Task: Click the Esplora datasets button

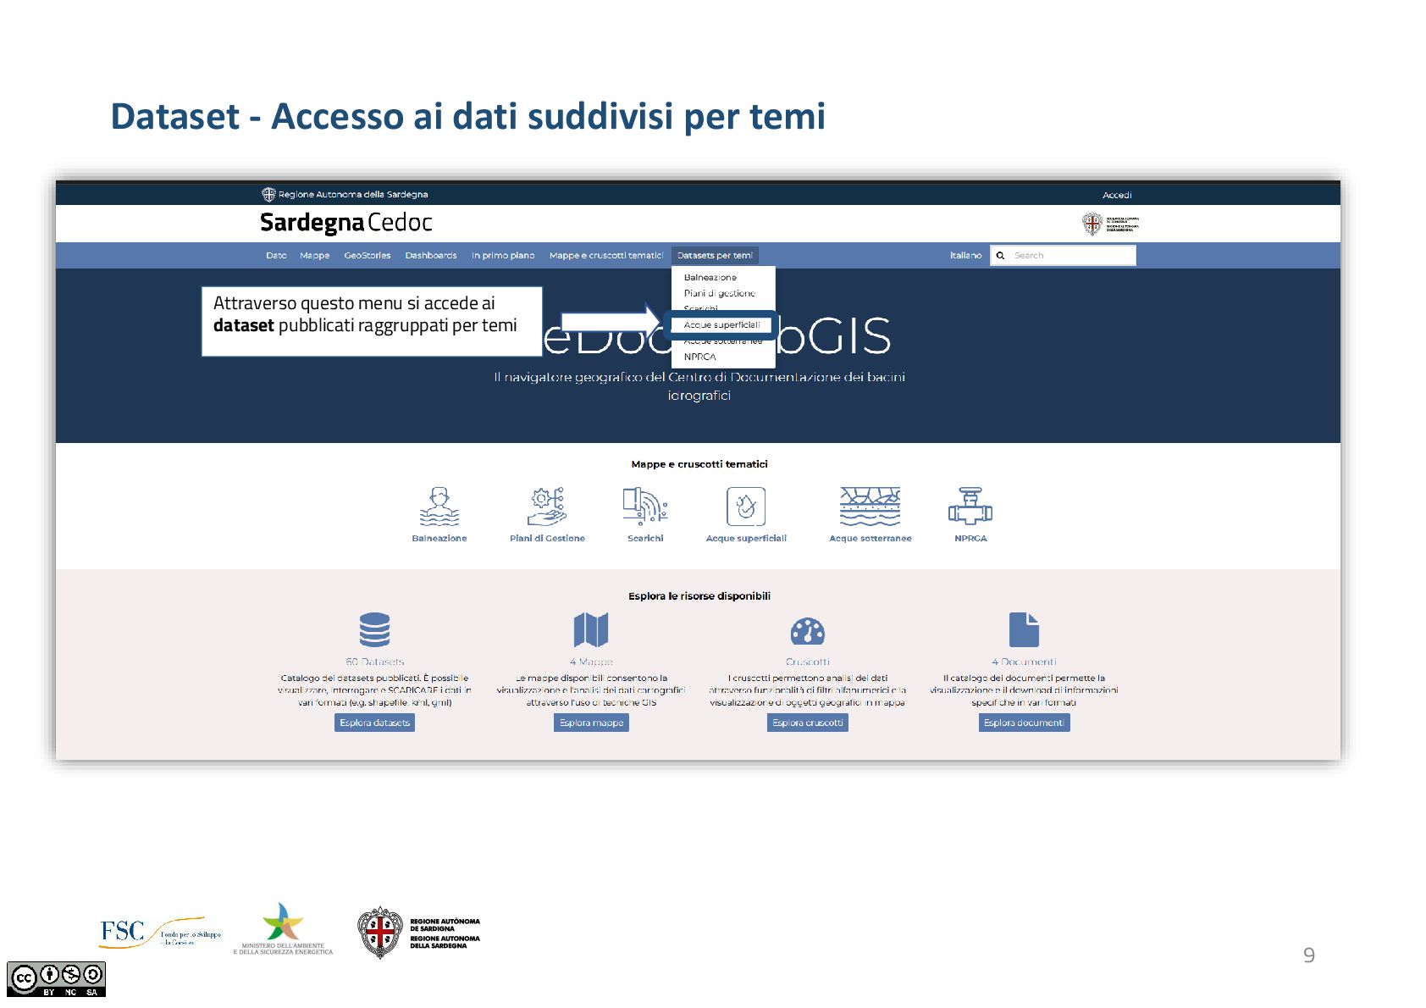Action: point(374,723)
